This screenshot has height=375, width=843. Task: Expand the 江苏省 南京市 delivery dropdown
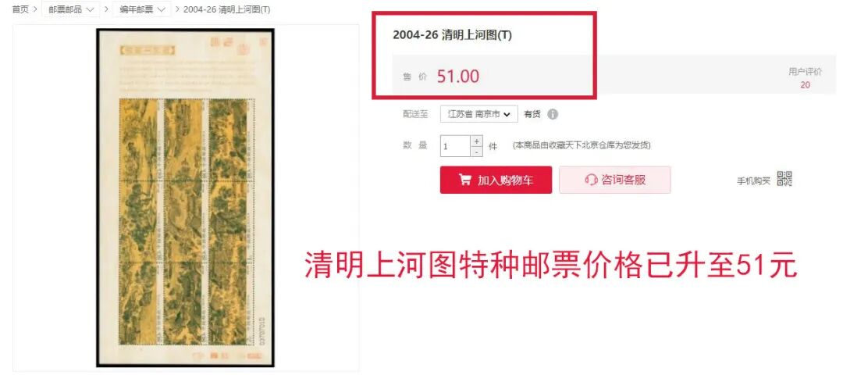479,114
